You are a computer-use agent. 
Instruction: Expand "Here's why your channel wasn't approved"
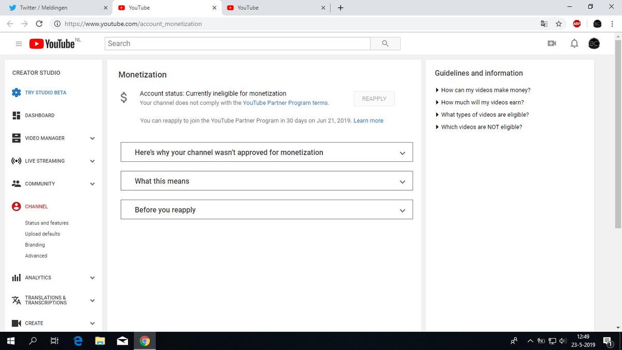[266, 152]
